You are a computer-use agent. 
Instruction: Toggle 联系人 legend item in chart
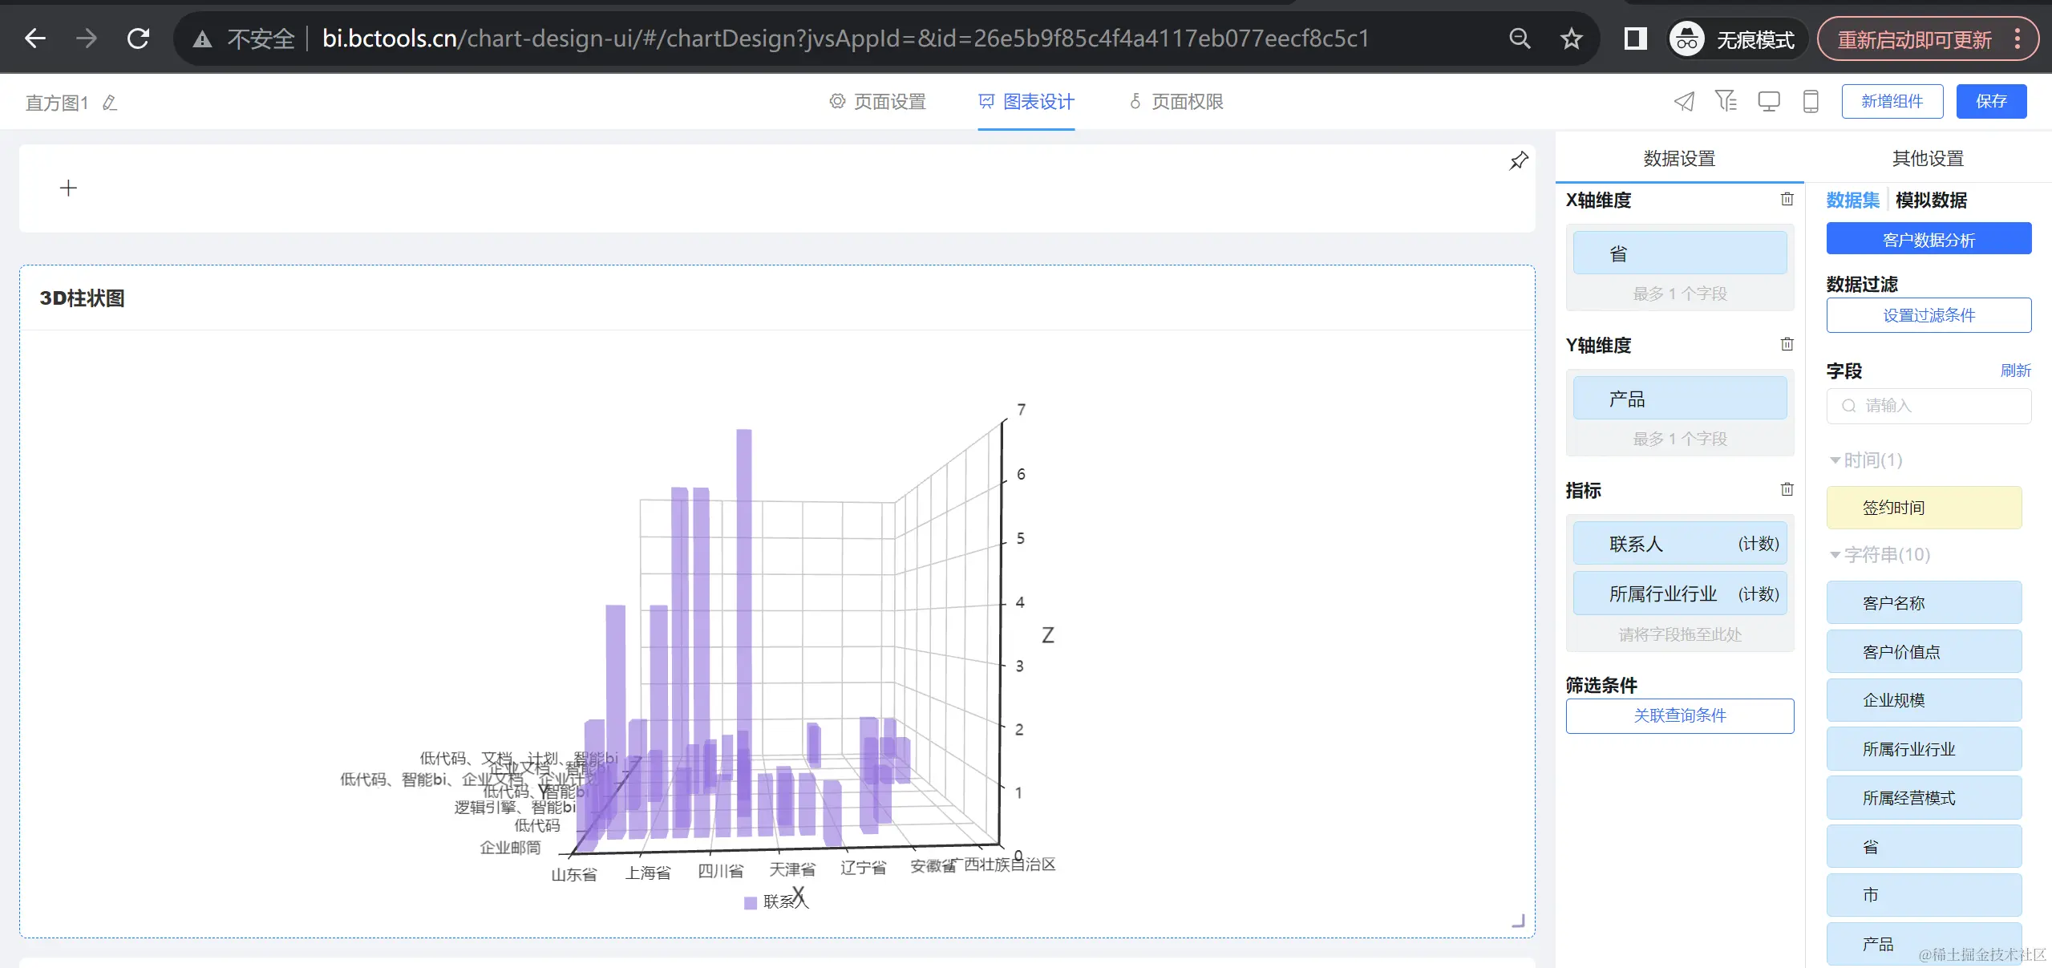(x=775, y=902)
